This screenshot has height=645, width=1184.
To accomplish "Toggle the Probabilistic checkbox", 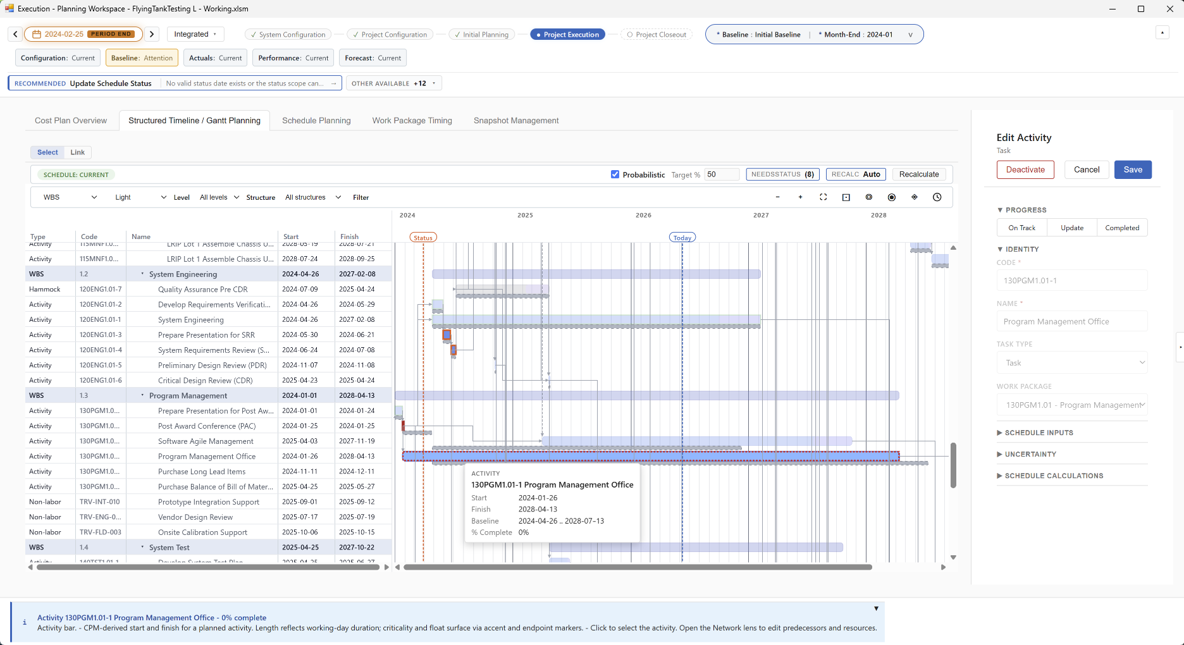I will point(615,175).
